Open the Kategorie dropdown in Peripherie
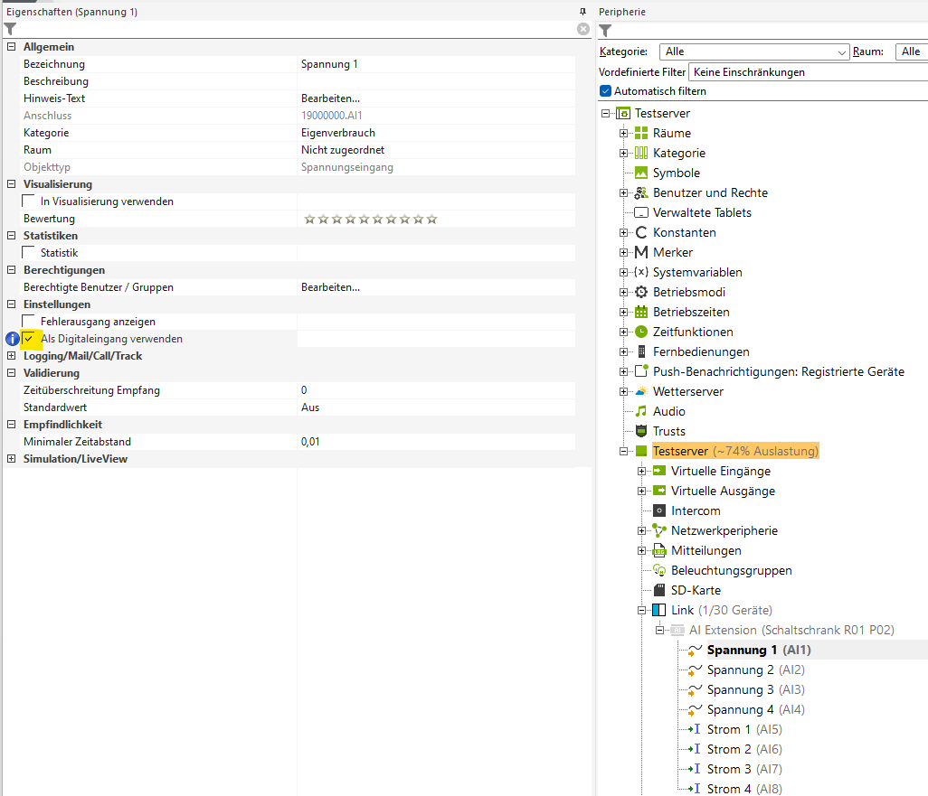The height and width of the screenshot is (796, 928). 754,52
